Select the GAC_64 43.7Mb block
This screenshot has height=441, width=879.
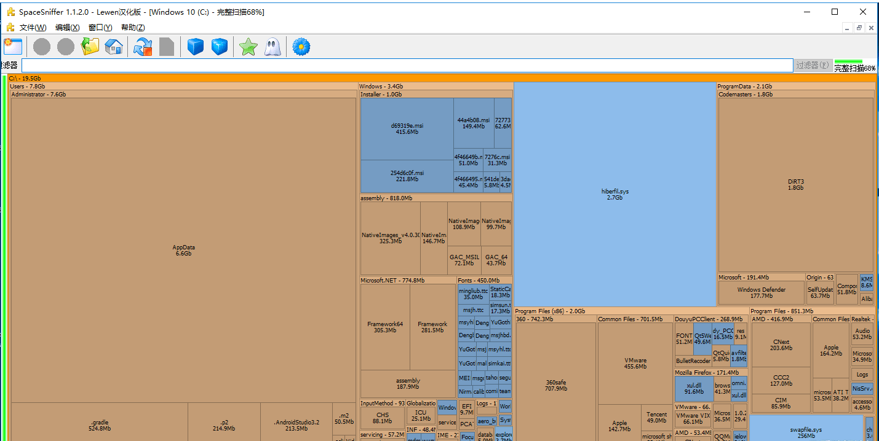(496, 260)
